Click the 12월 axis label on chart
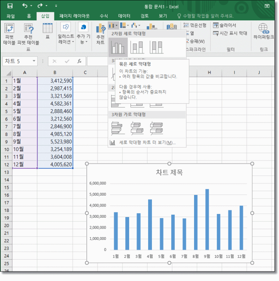The height and width of the screenshot is (281, 279). tap(241, 256)
